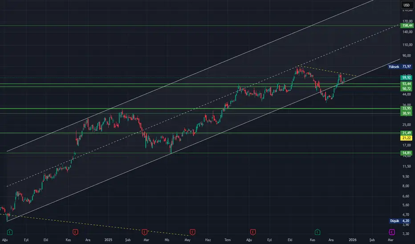
Task: Click the 140,00 price axis value
Action: tap(407, 32)
